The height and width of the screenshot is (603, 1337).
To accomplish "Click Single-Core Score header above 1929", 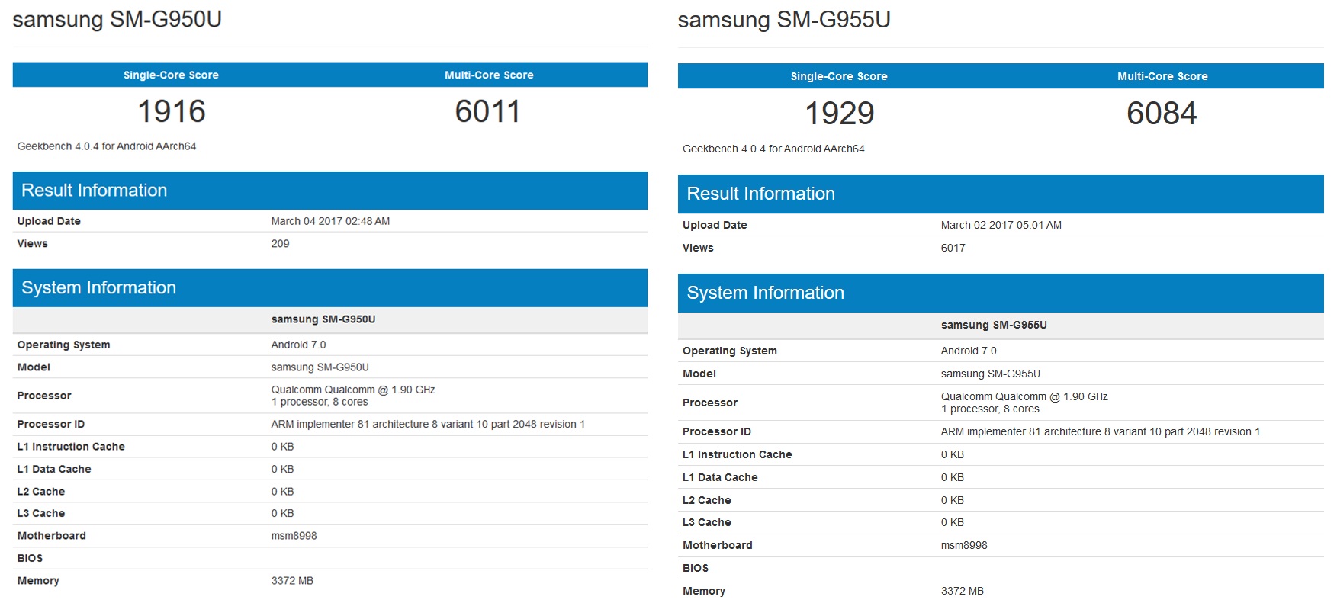I will click(x=839, y=76).
